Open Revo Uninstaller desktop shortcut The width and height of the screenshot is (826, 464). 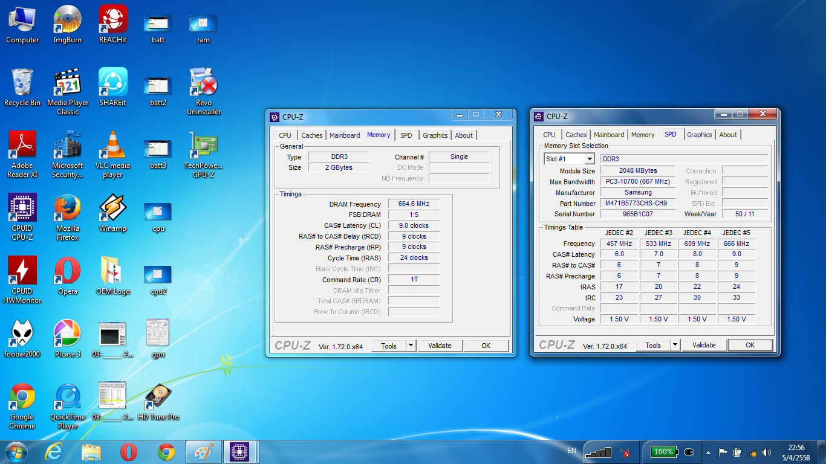coord(203,83)
